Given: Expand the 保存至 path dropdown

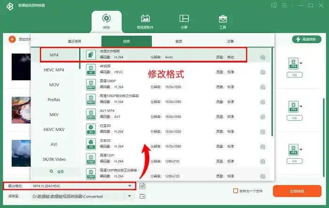Looking at the screenshot, I should [130, 196].
